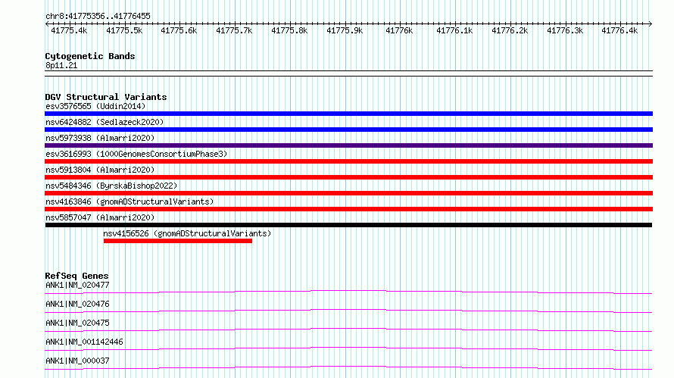Click the magenta line of ANK1|NM_001142446
674x378 pixels.
click(x=348, y=348)
